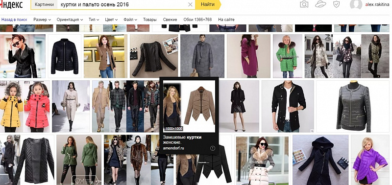Open the three women street photos thumbnail
This screenshot has height=185, width=392.
tap(347, 56)
